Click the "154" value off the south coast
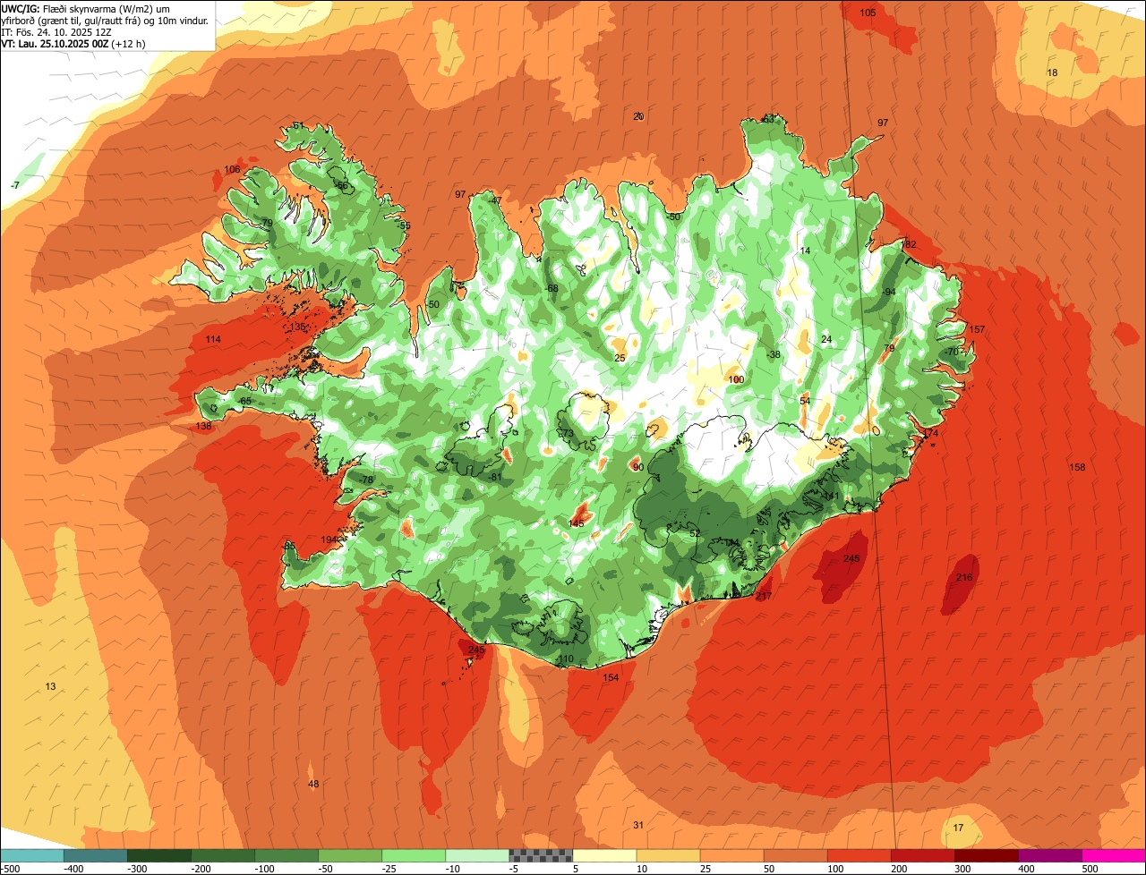This screenshot has height=875, width=1146. (x=611, y=678)
